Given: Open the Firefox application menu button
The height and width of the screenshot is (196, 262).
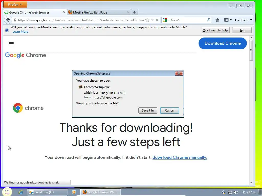Looking at the screenshot, I should click(15, 5).
